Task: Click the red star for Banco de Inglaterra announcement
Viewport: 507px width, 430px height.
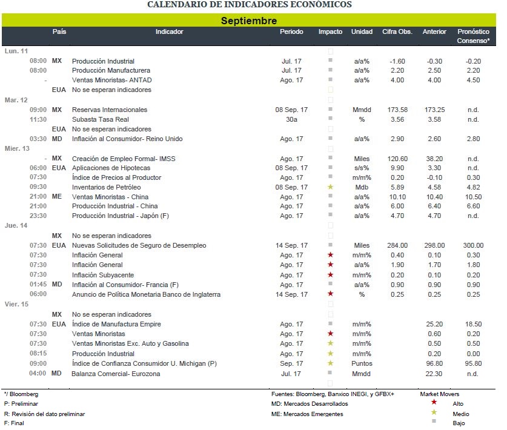Action: click(331, 294)
